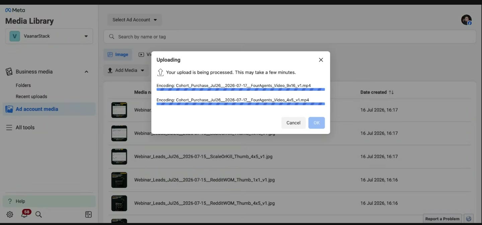Click Report a Problem button
Viewport: 482px width, 225px height.
tap(442, 219)
